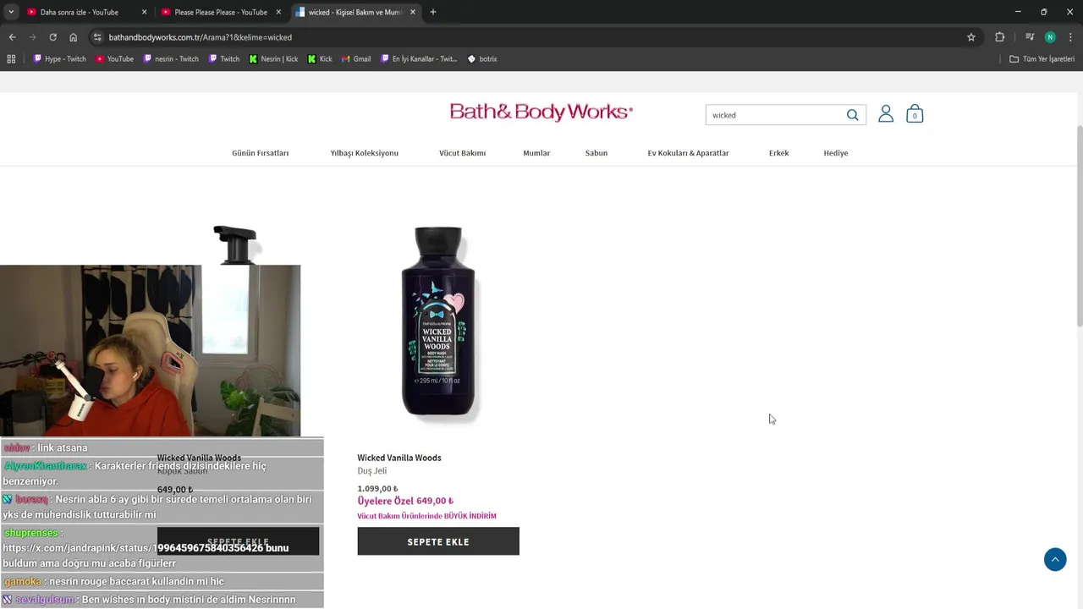This screenshot has height=609, width=1083.
Task: Click the scroll-to-top arrow button
Action: click(1055, 559)
